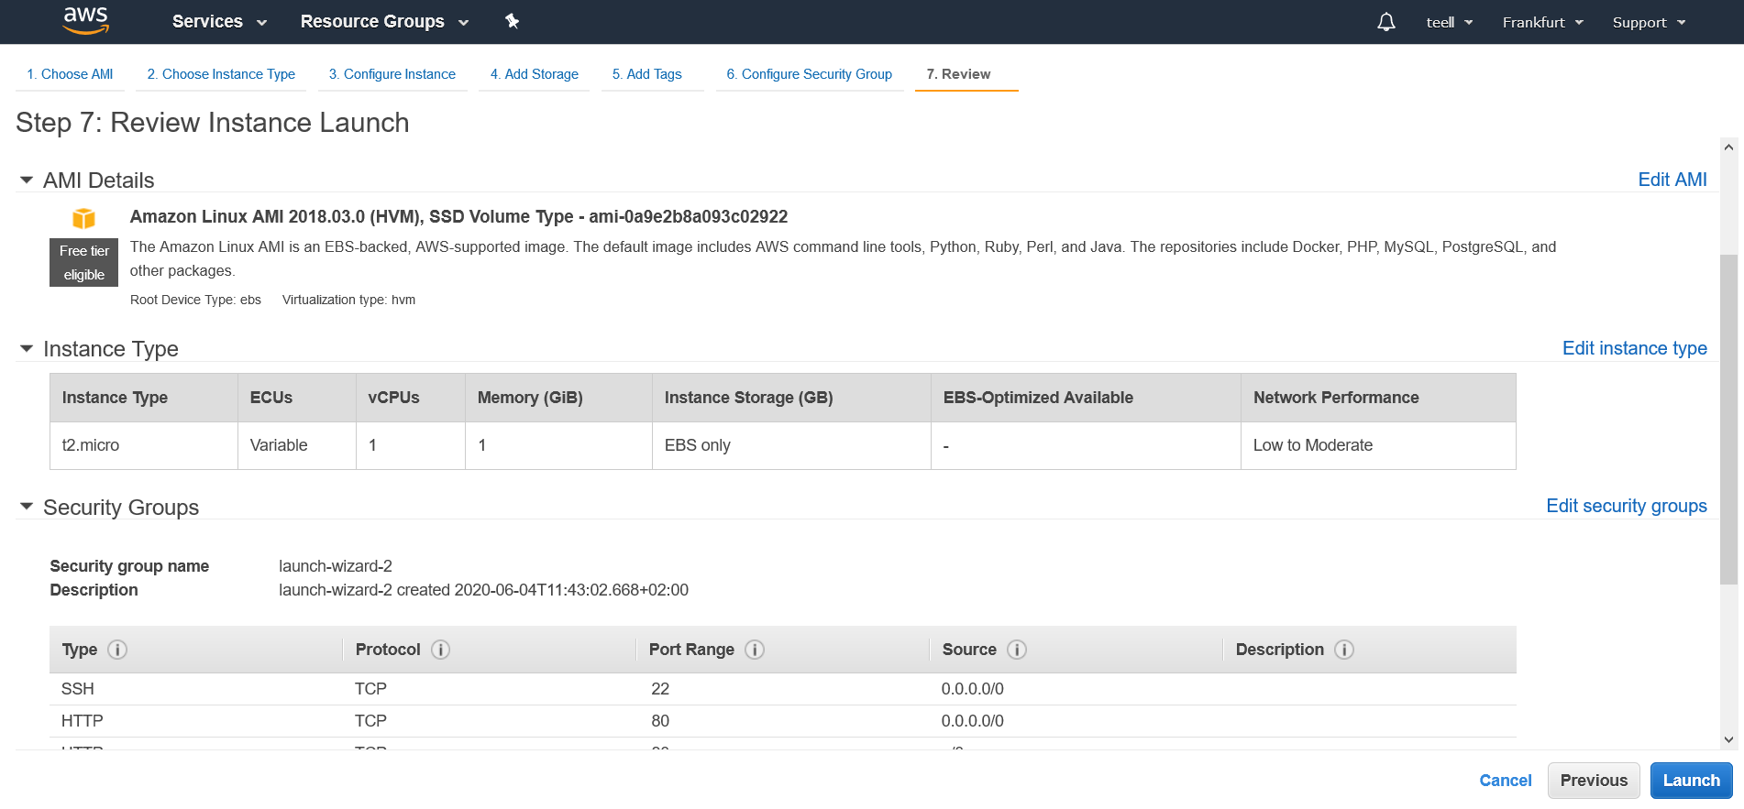This screenshot has height=809, width=1744.
Task: Click the scrollbar up arrow
Action: click(x=1728, y=147)
